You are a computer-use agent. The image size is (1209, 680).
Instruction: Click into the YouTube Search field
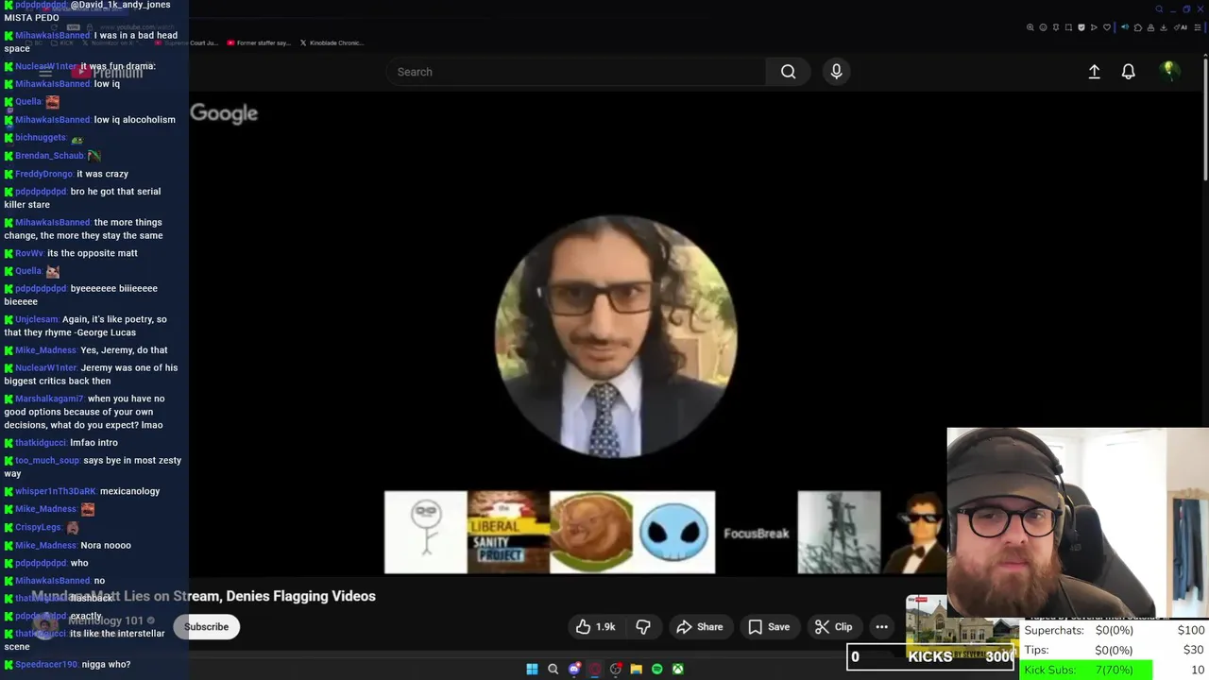(576, 72)
